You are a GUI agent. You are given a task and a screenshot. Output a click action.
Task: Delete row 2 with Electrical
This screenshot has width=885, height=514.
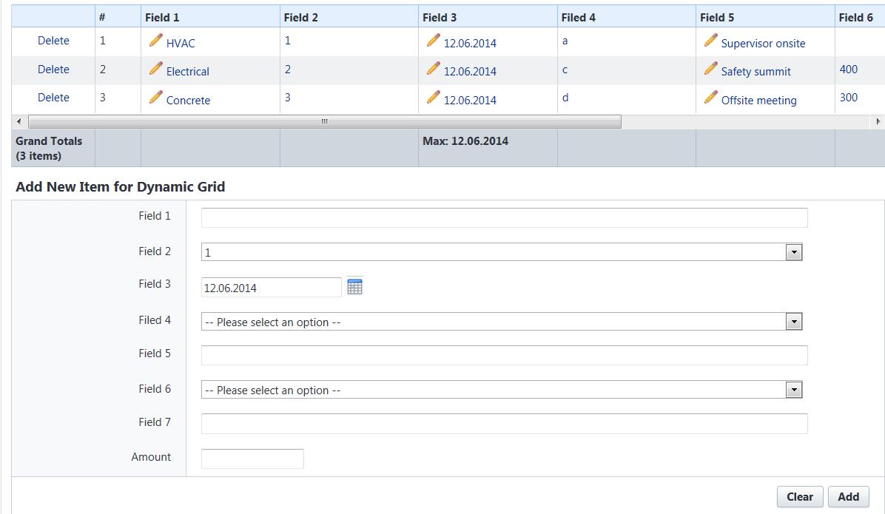point(53,70)
